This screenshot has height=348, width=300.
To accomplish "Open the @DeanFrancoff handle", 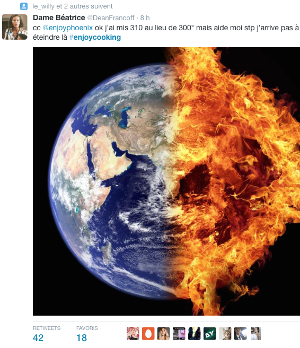I will click(111, 18).
